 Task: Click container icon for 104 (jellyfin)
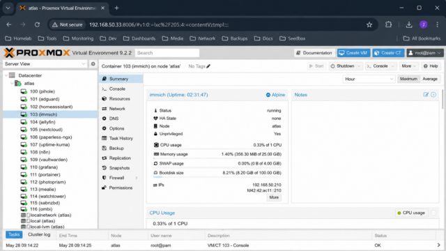point(24,122)
